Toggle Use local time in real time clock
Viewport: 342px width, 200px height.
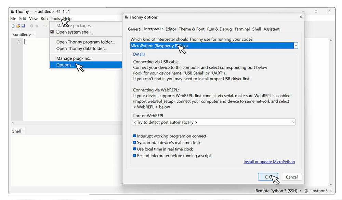pyautogui.click(x=134, y=149)
